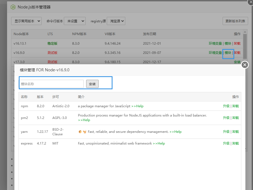Click 卸载 for the pm2 module
The image size is (253, 190).
tap(236, 118)
